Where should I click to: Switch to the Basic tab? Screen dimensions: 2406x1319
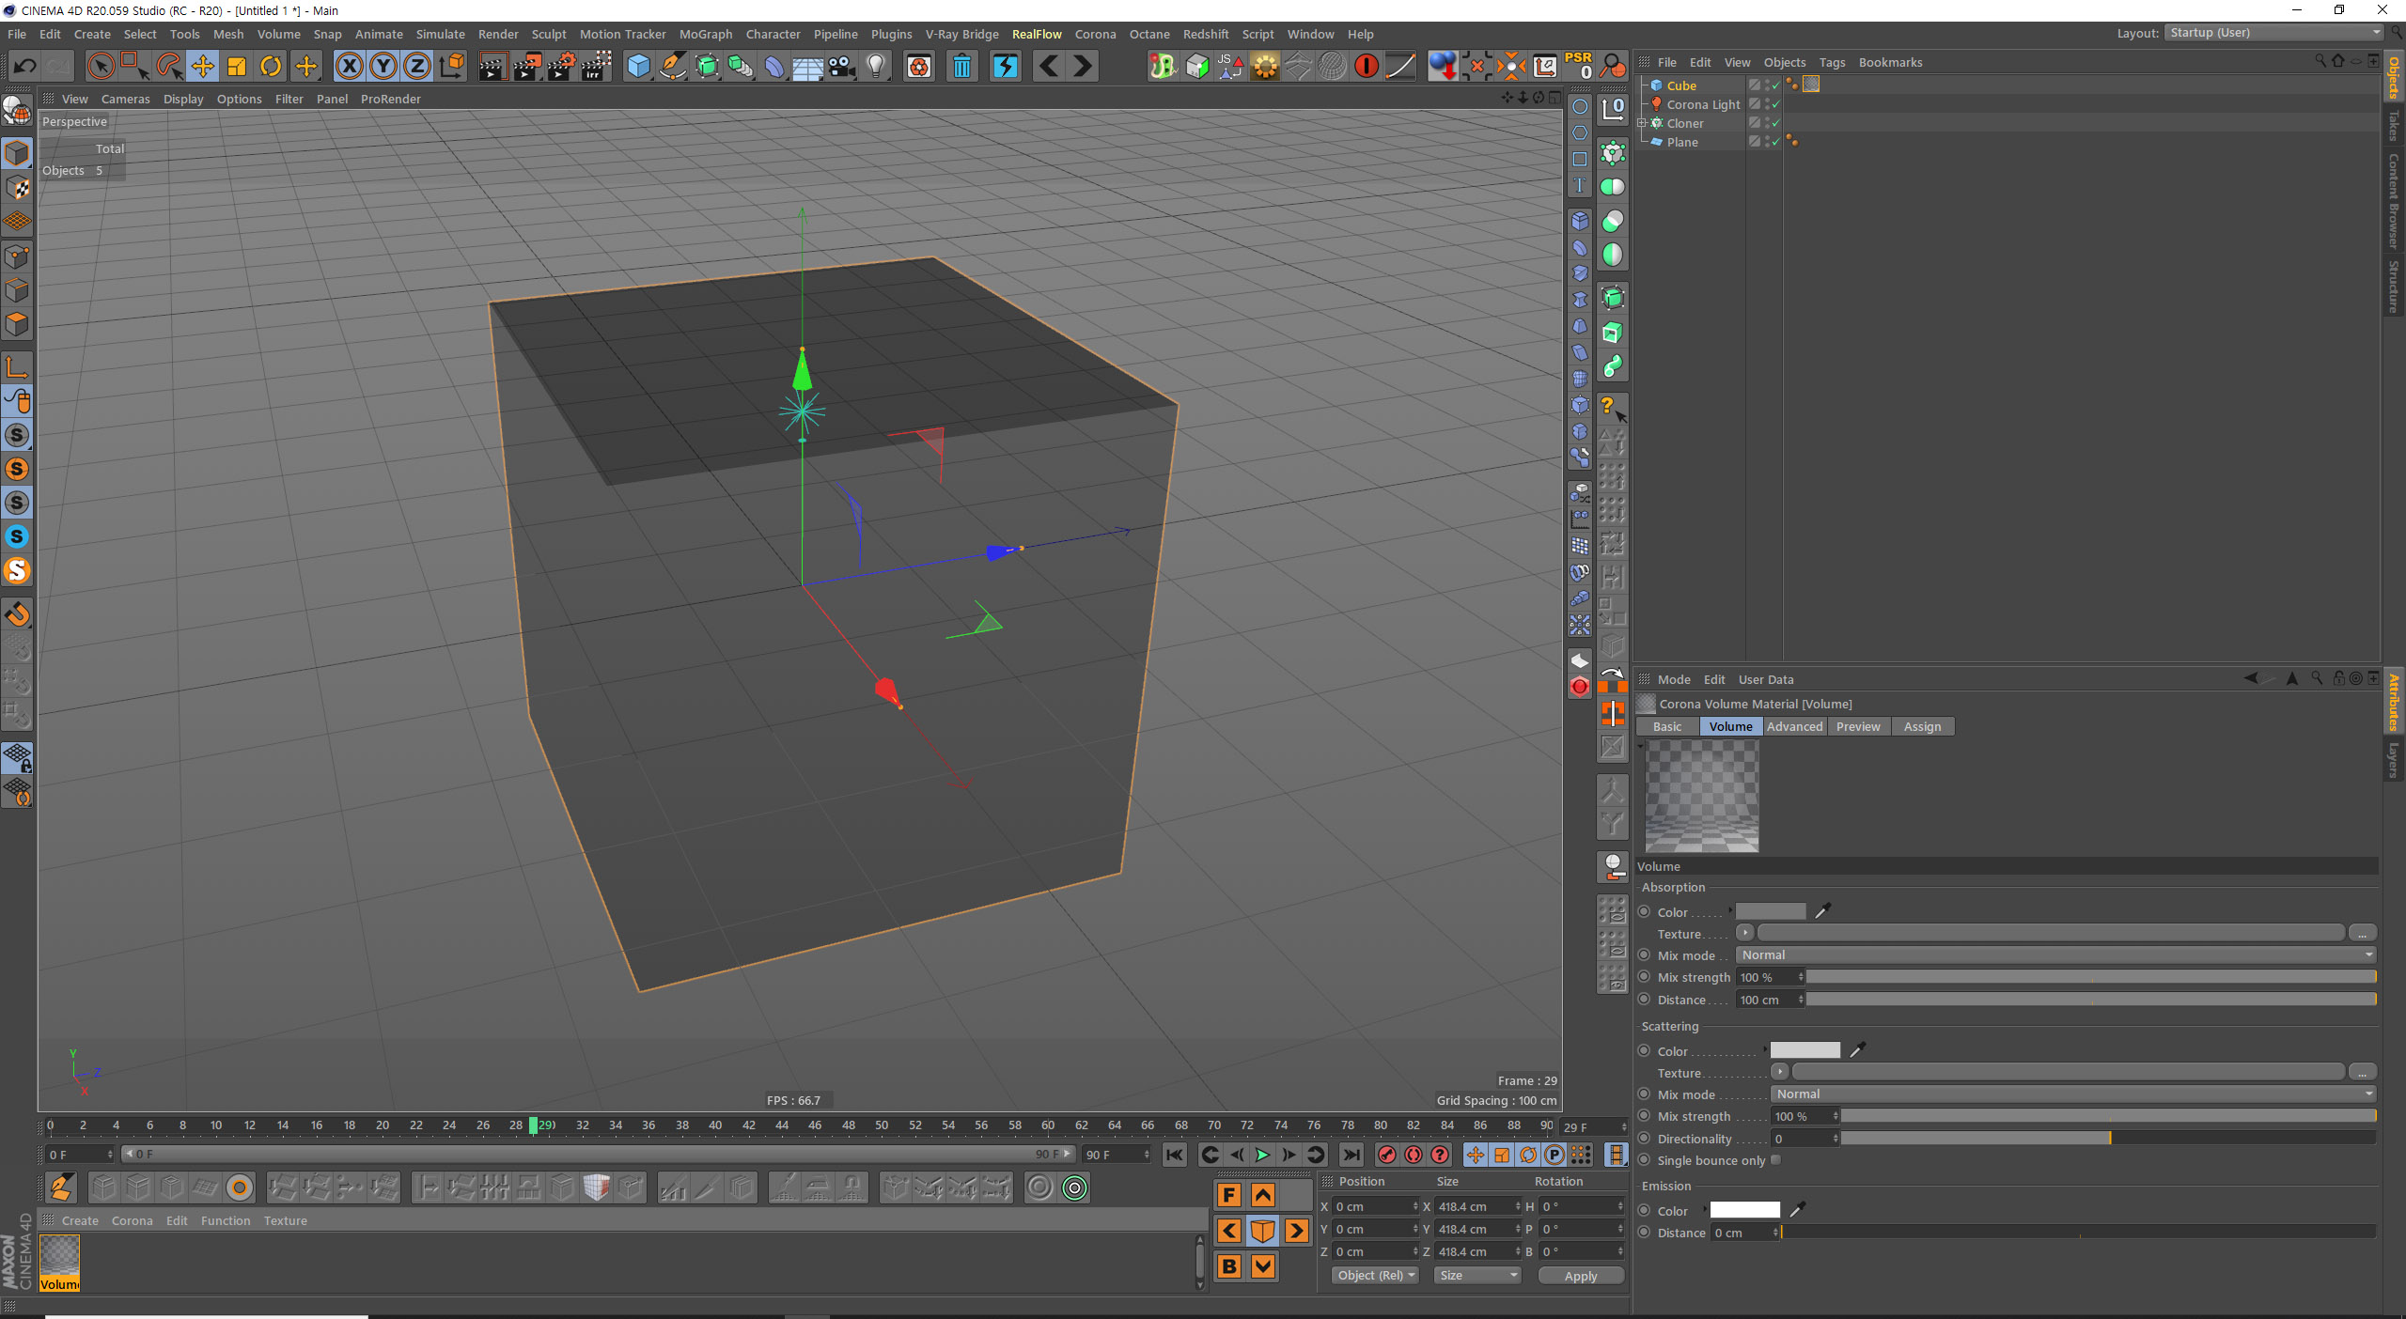coord(1667,726)
